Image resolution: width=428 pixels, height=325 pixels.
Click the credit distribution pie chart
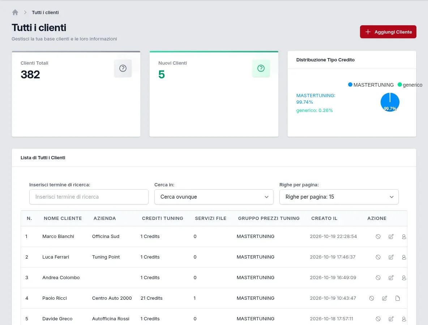point(390,102)
